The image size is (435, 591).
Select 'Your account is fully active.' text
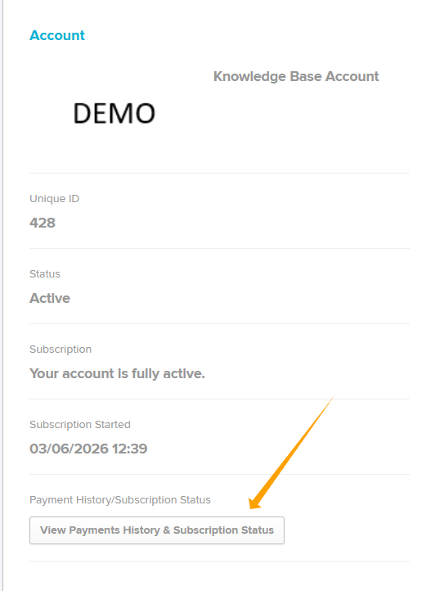click(117, 373)
